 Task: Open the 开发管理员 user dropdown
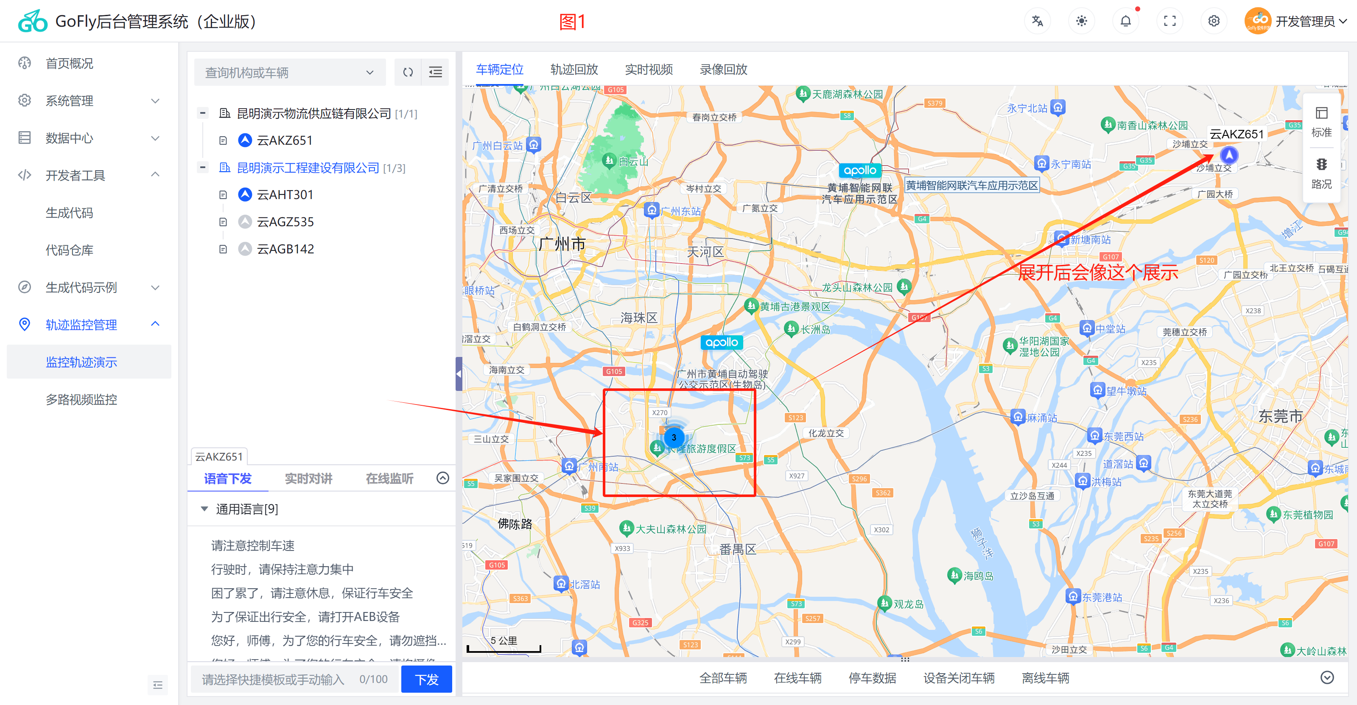point(1311,21)
